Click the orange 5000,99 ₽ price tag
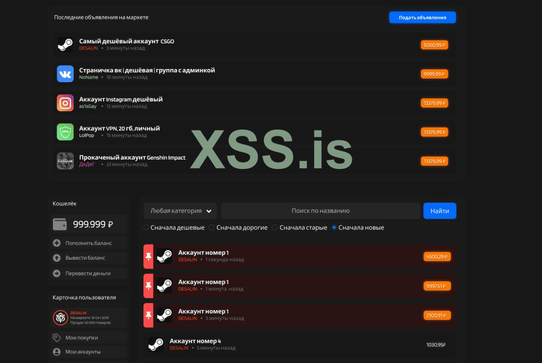The height and width of the screenshot is (363, 542). point(434,45)
